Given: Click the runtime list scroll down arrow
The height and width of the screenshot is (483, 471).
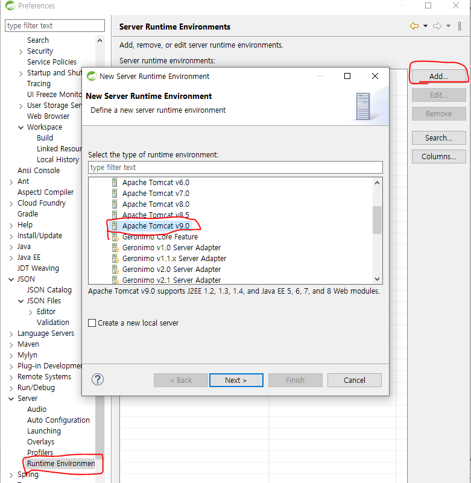Looking at the screenshot, I should (x=377, y=279).
